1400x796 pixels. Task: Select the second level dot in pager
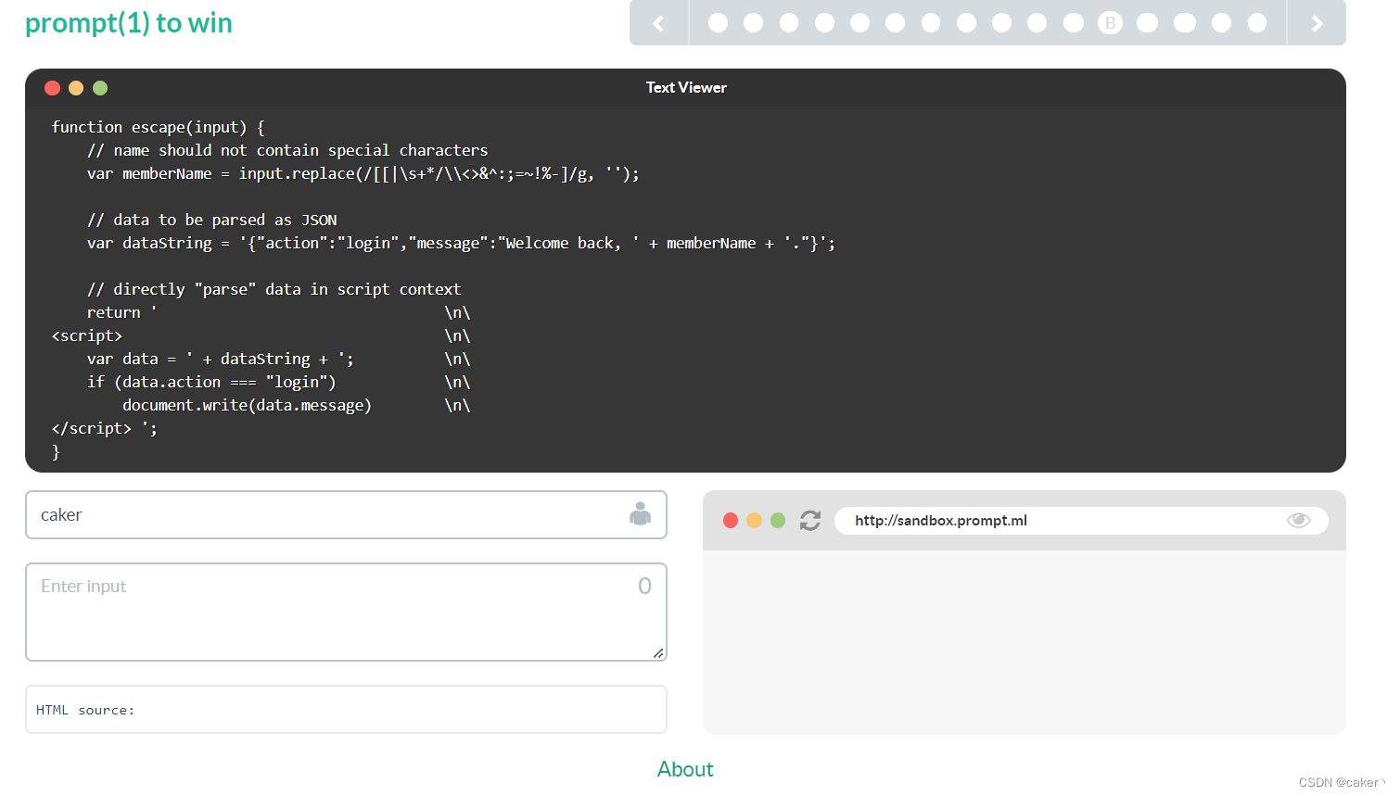(753, 23)
